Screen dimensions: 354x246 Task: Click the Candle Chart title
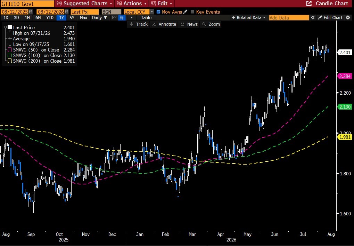pyautogui.click(x=332, y=3)
